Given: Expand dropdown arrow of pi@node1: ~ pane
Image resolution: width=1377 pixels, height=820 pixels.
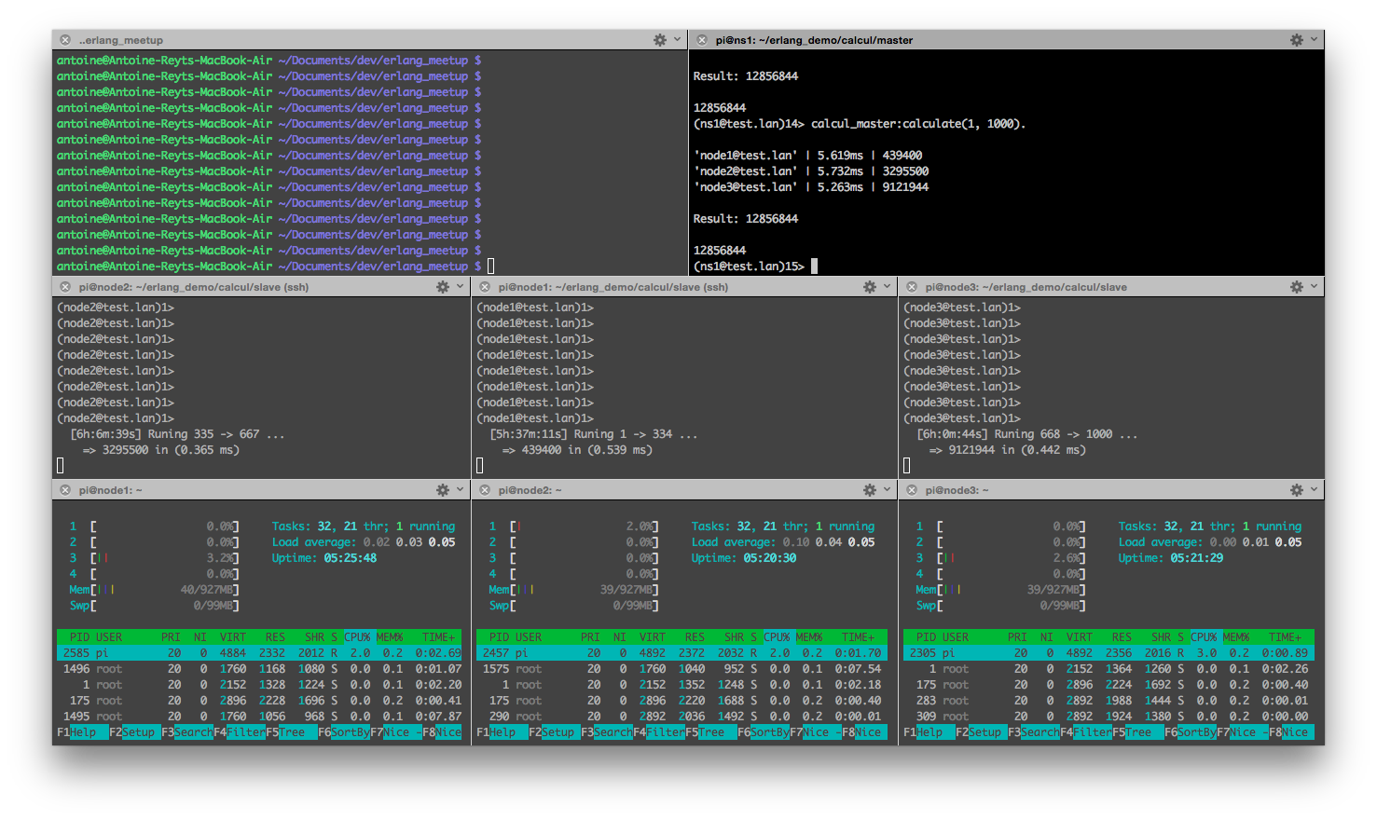Looking at the screenshot, I should [461, 490].
